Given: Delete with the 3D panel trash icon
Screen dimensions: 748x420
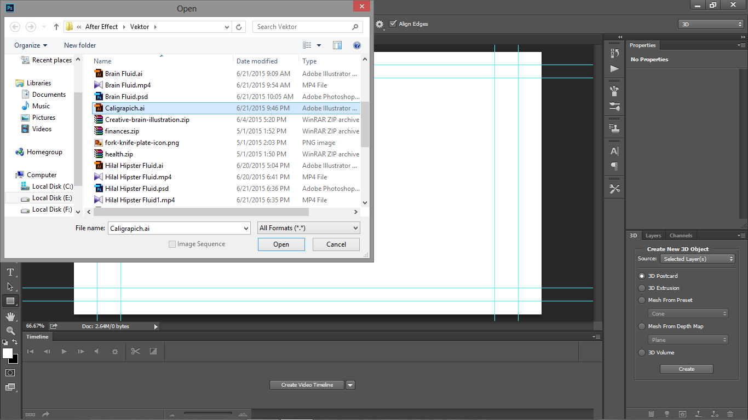Looking at the screenshot, I should point(730,414).
